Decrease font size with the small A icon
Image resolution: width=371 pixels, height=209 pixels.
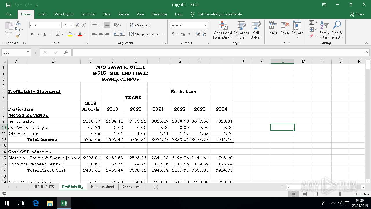pyautogui.click(x=84, y=25)
